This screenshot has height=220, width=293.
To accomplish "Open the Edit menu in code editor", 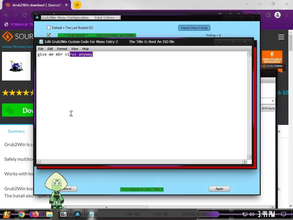I will click(x=50, y=49).
